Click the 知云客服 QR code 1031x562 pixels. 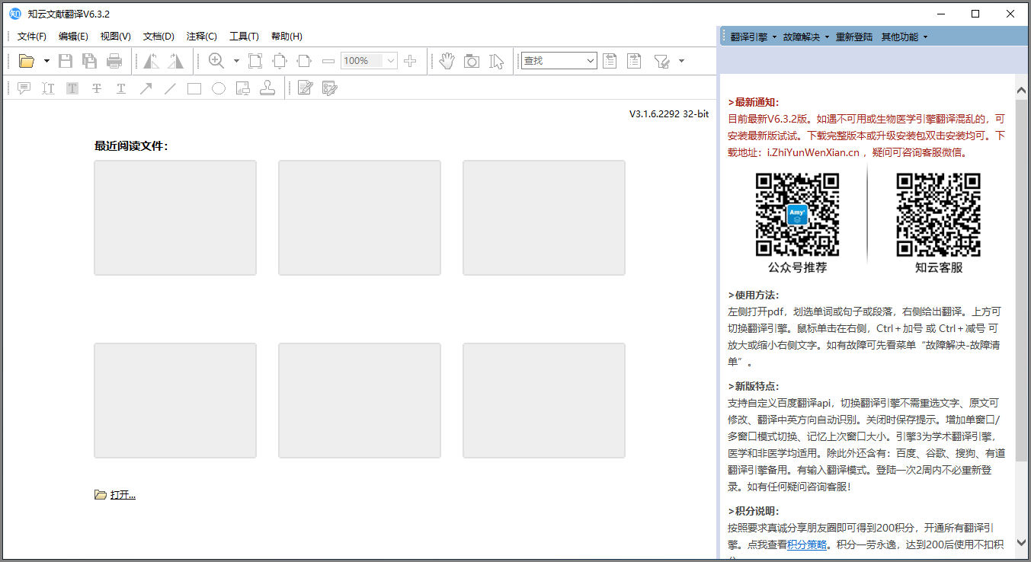click(939, 215)
